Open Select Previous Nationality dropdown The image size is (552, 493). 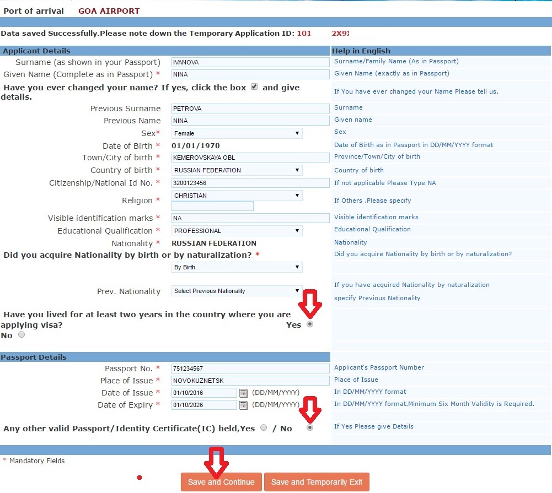237,291
